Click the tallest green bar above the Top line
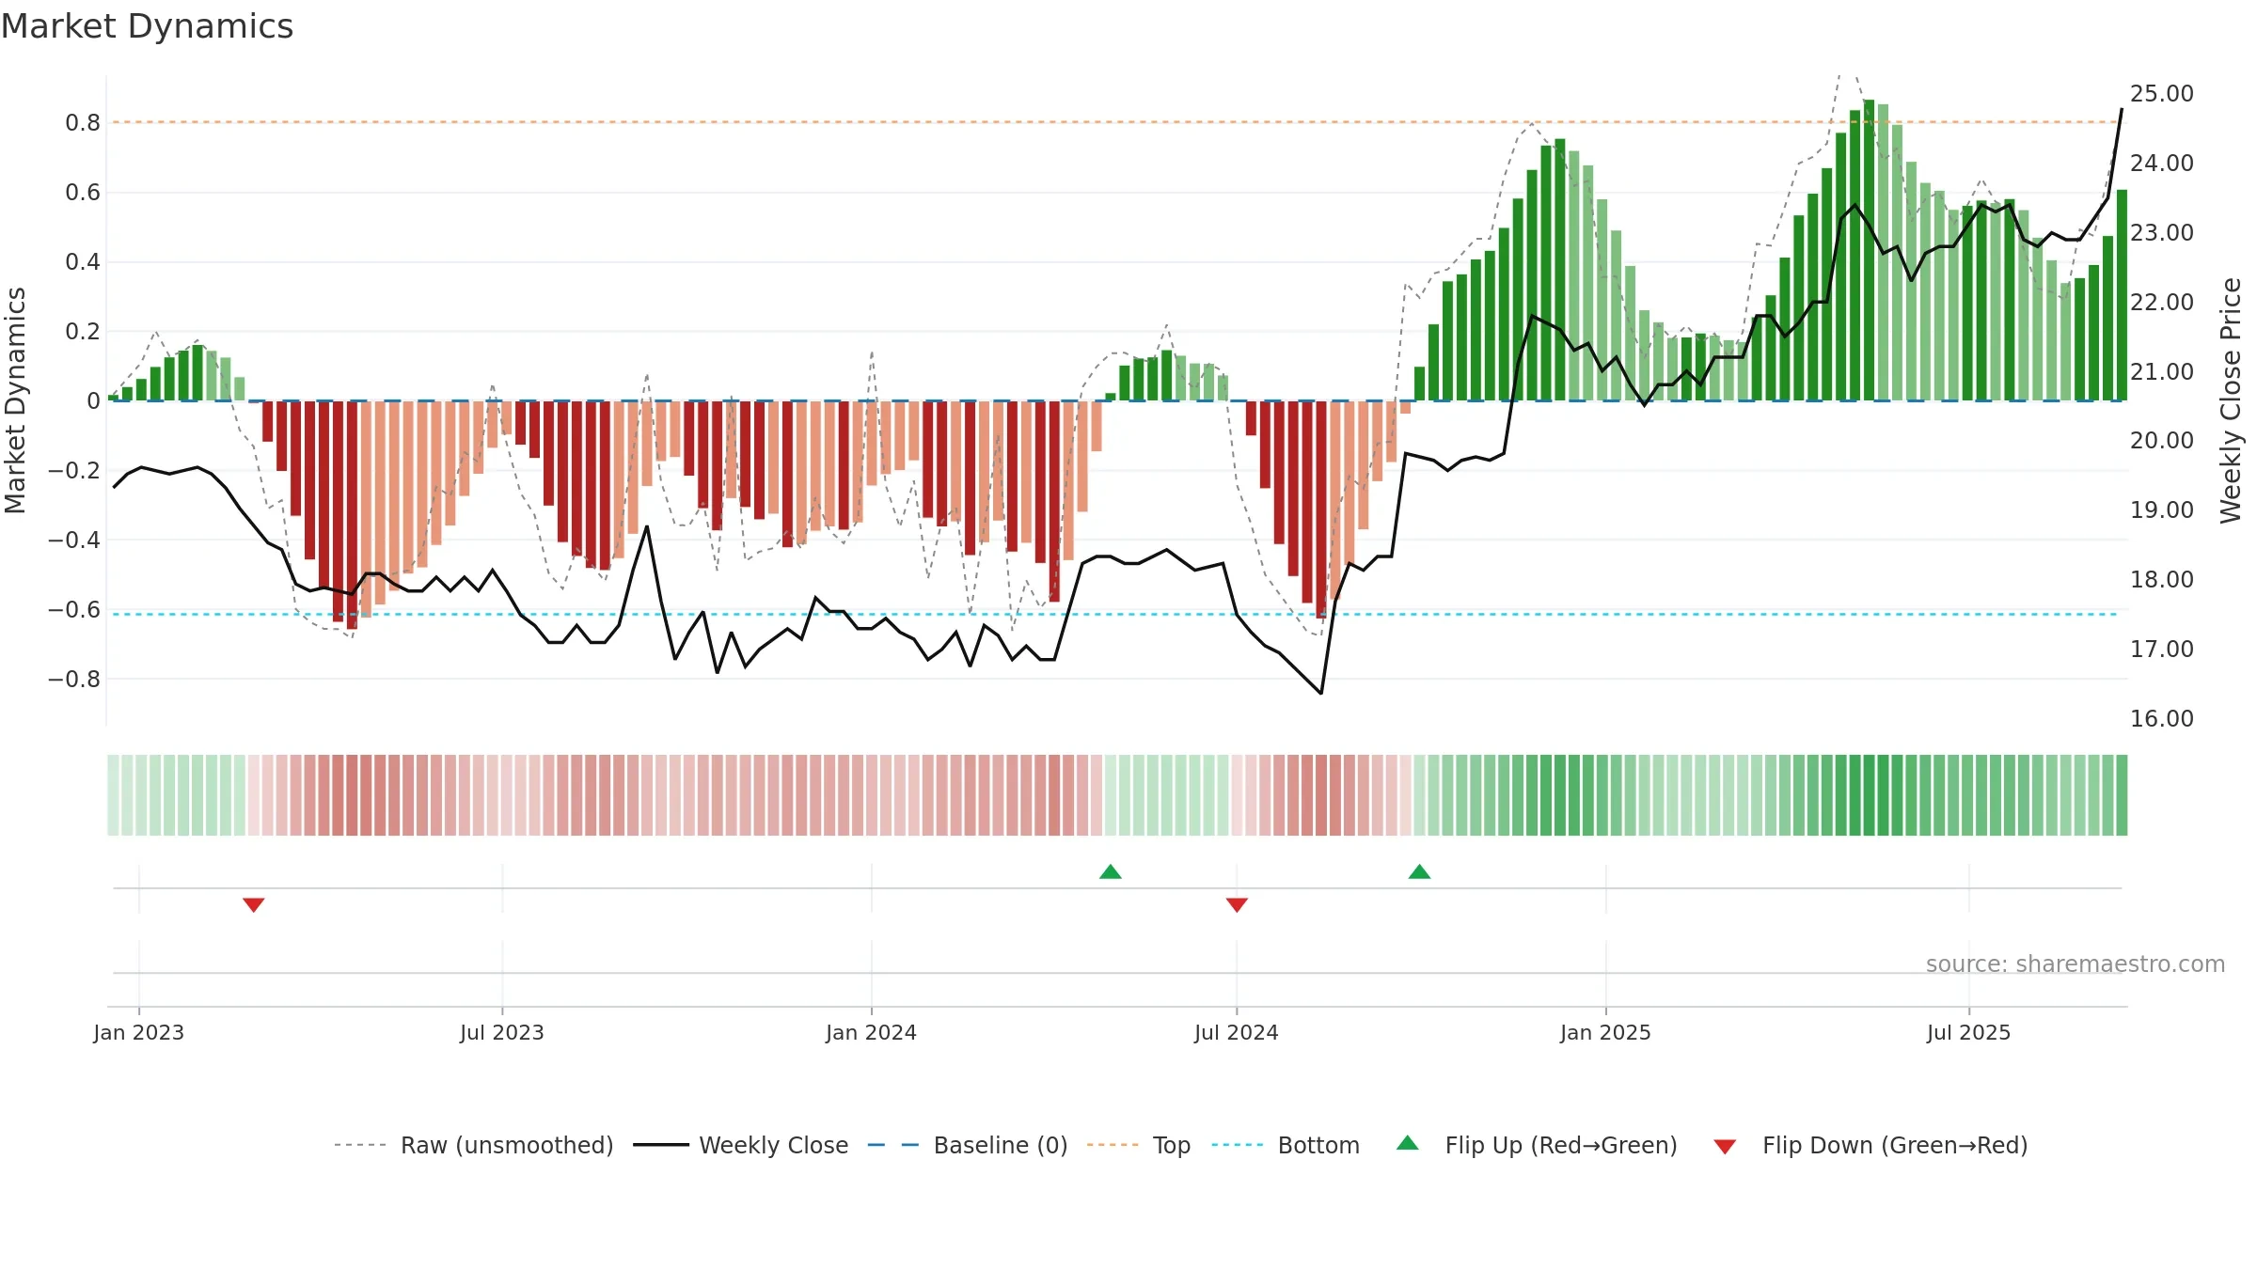The height and width of the screenshot is (1269, 2257). point(1869,250)
